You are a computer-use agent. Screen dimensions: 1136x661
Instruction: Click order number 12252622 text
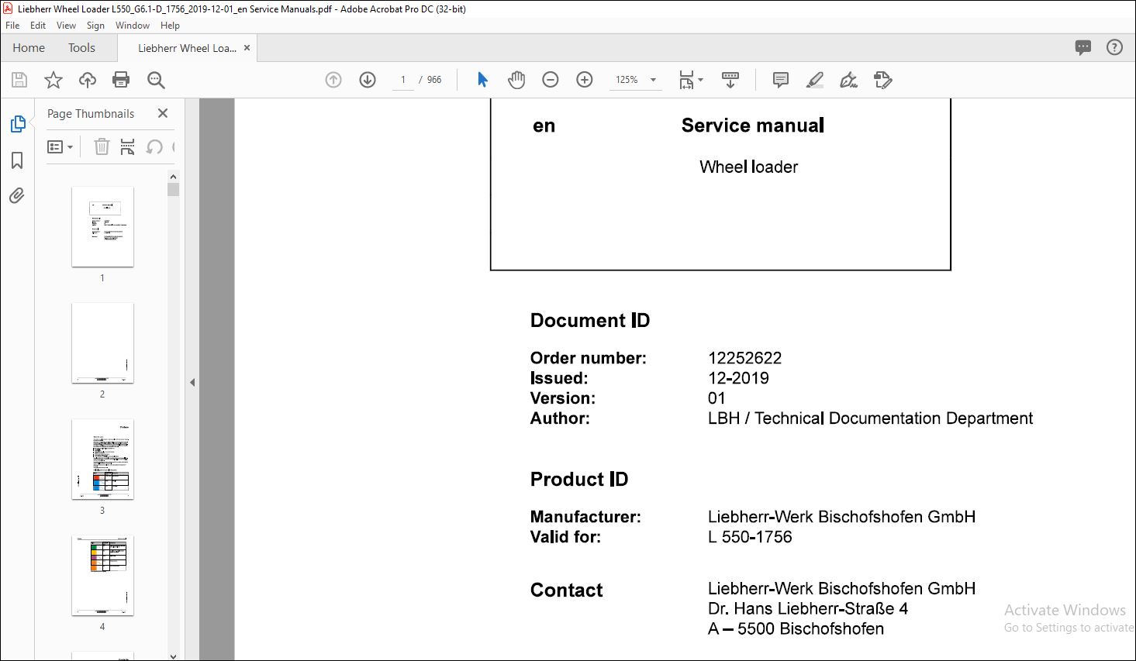pyautogui.click(x=744, y=358)
